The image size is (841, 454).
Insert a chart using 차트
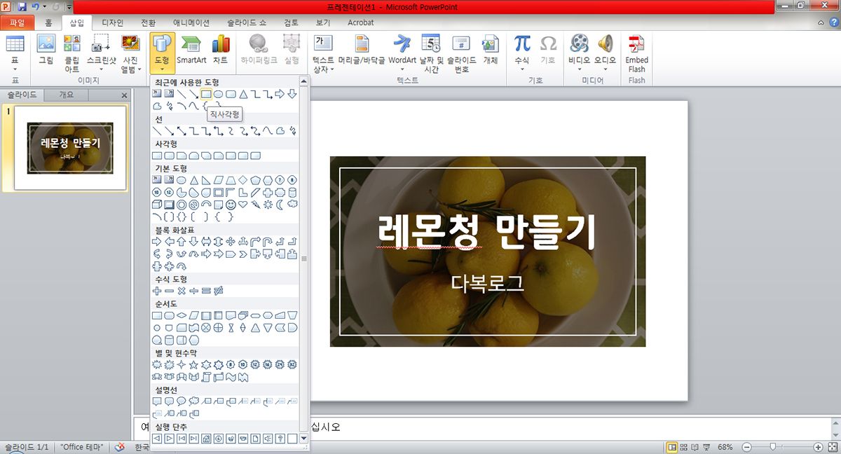[221, 50]
